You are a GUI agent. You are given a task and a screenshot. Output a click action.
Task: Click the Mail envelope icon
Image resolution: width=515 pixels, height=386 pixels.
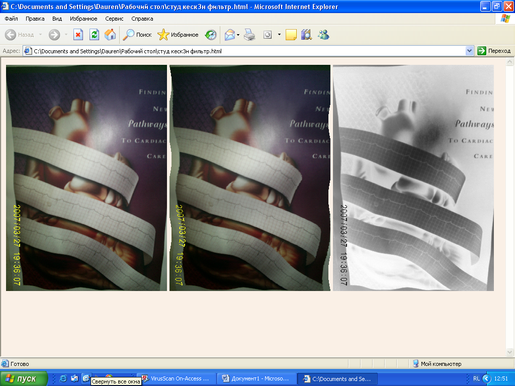click(229, 35)
